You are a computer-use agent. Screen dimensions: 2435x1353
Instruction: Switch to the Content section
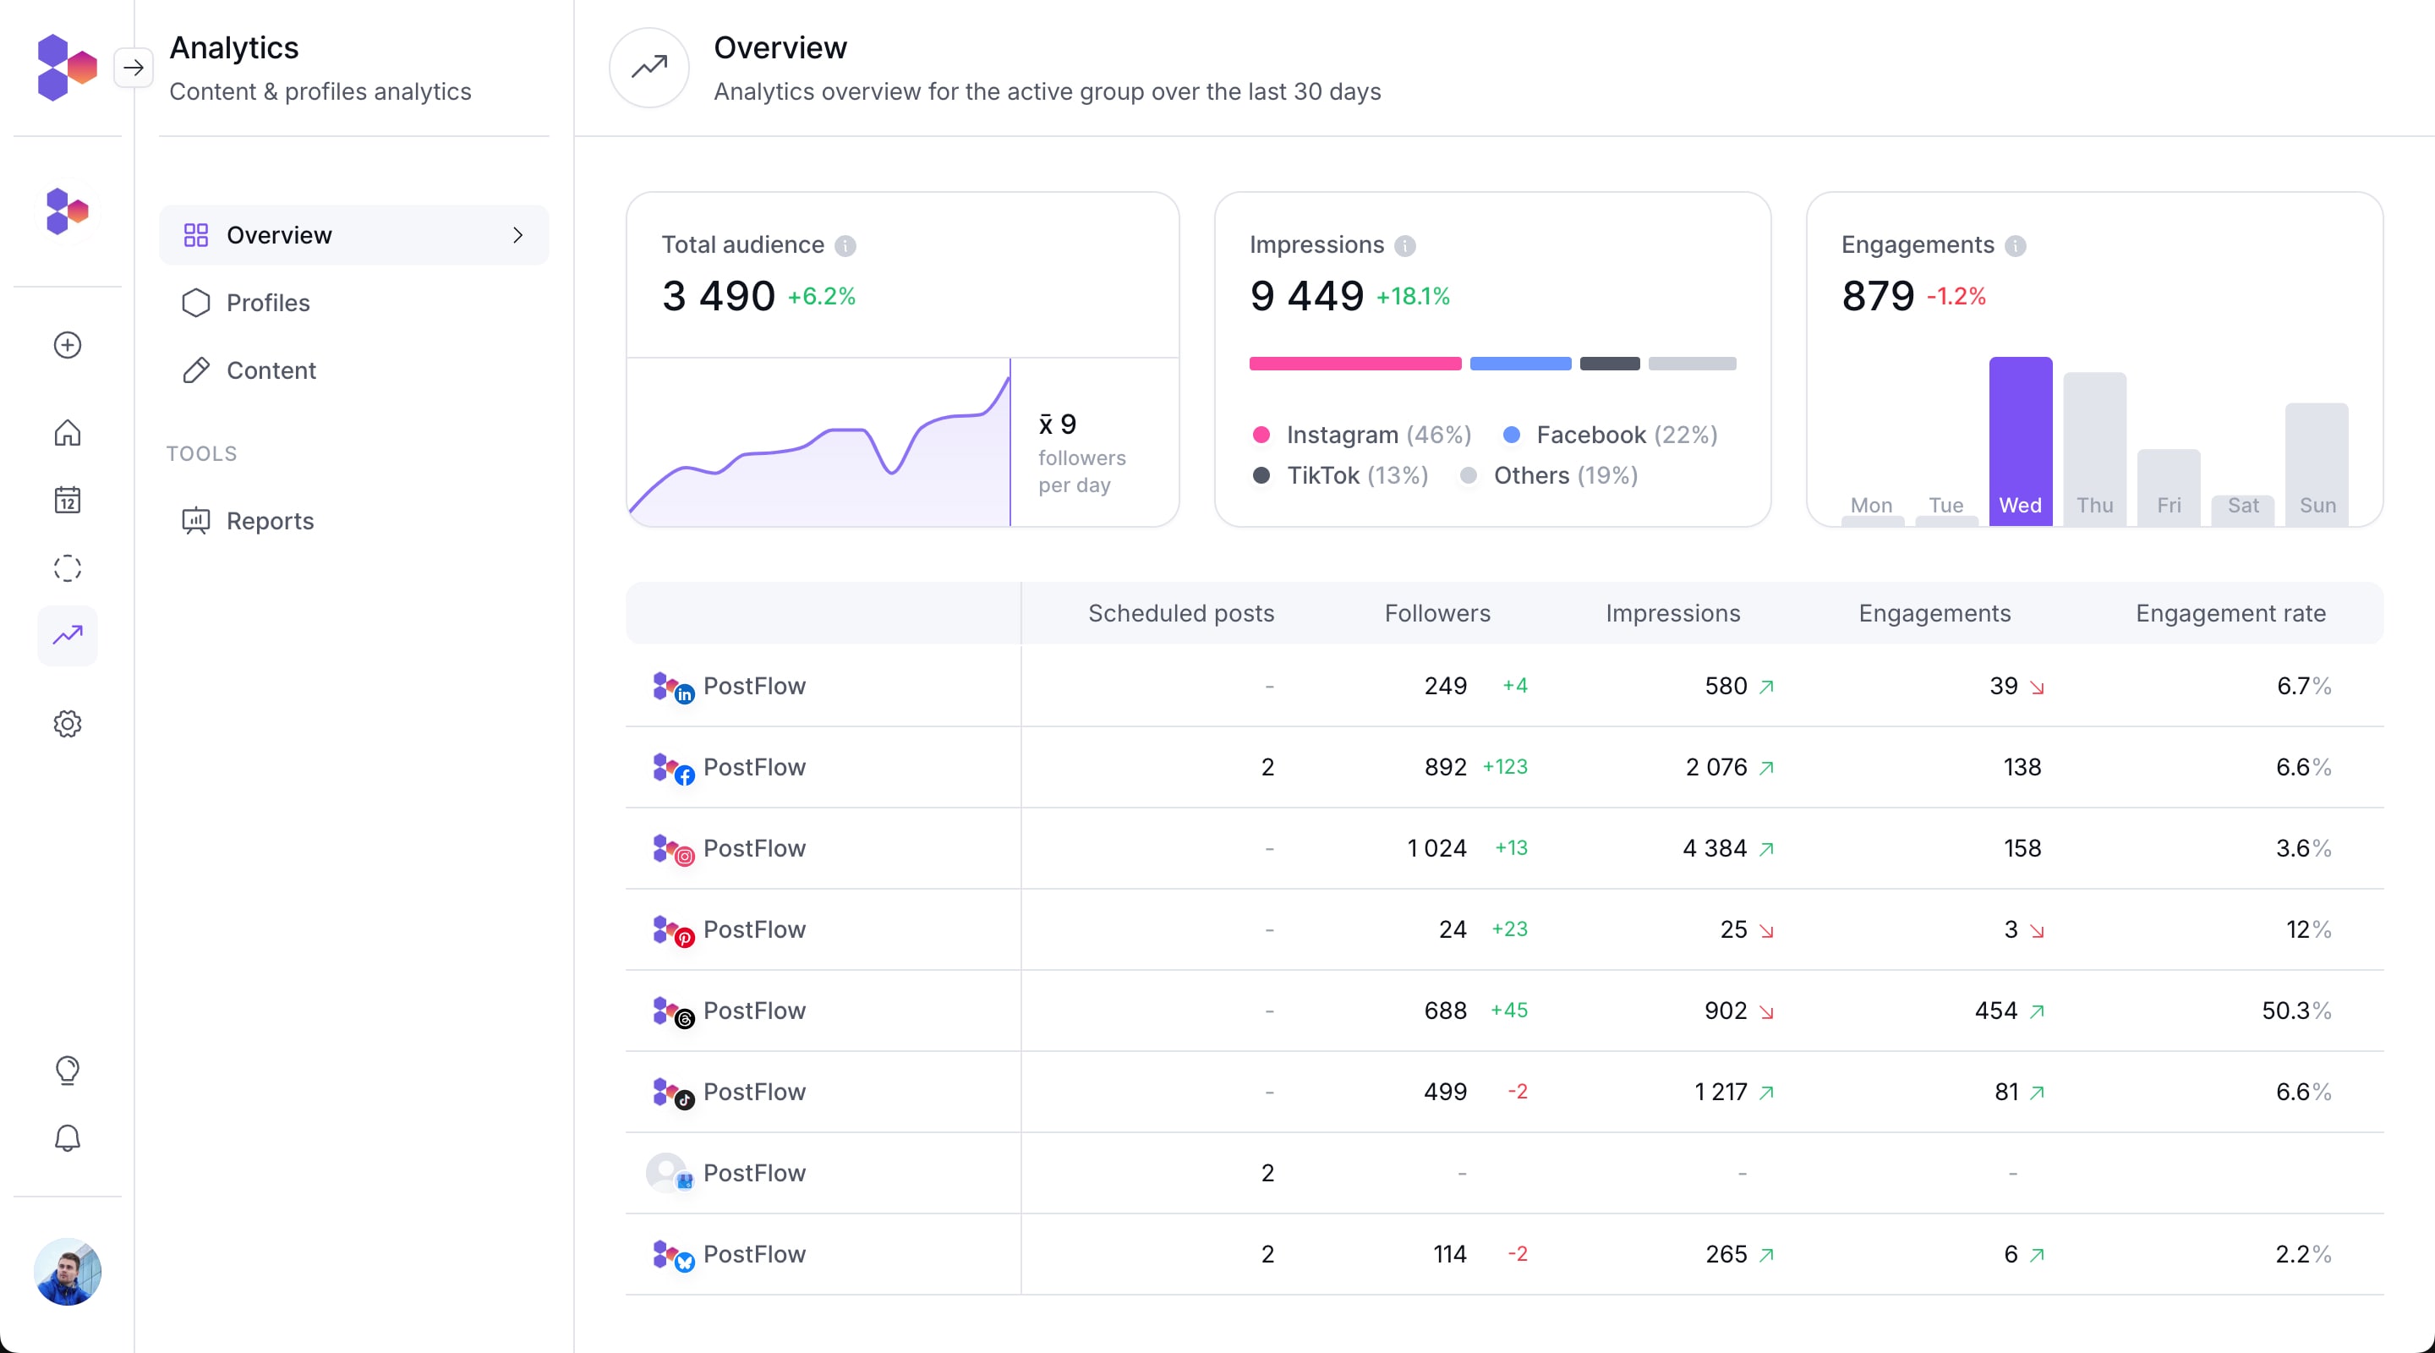271,370
